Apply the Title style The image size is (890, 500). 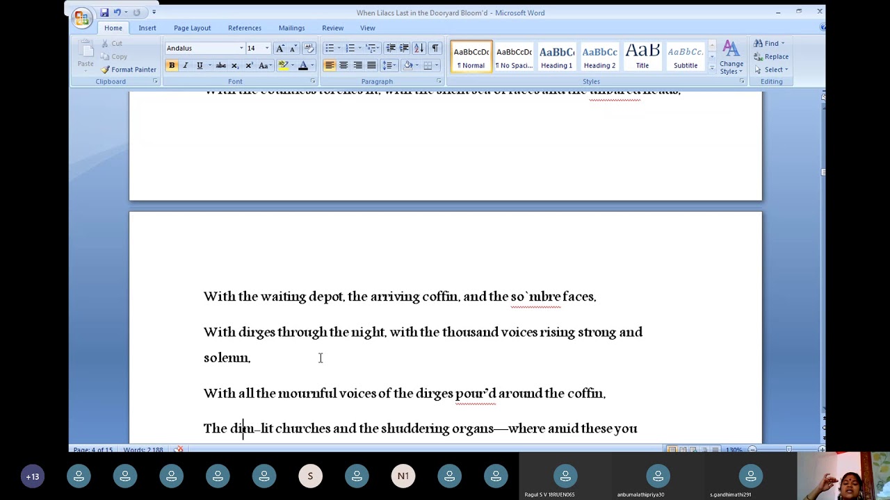pos(642,57)
